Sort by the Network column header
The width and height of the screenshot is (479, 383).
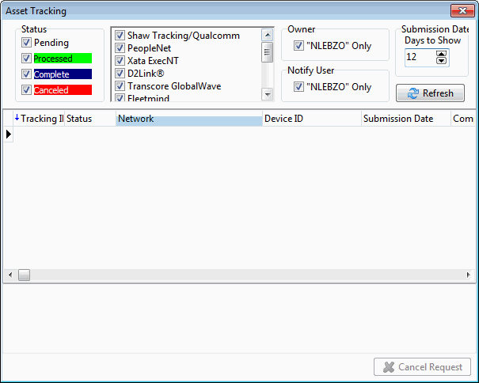click(x=189, y=119)
